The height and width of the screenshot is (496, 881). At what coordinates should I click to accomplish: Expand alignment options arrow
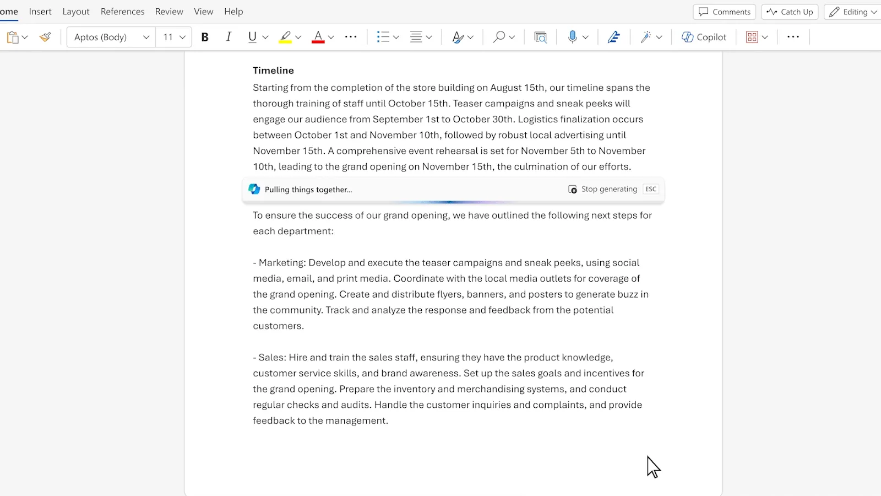pyautogui.click(x=429, y=37)
